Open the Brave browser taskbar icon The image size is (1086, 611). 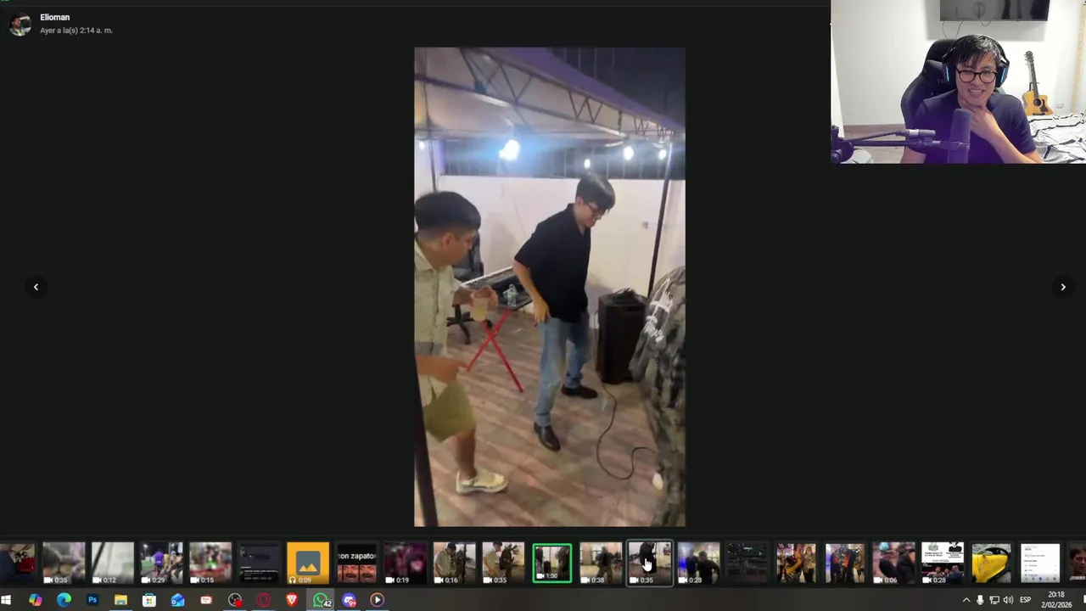pyautogui.click(x=292, y=600)
